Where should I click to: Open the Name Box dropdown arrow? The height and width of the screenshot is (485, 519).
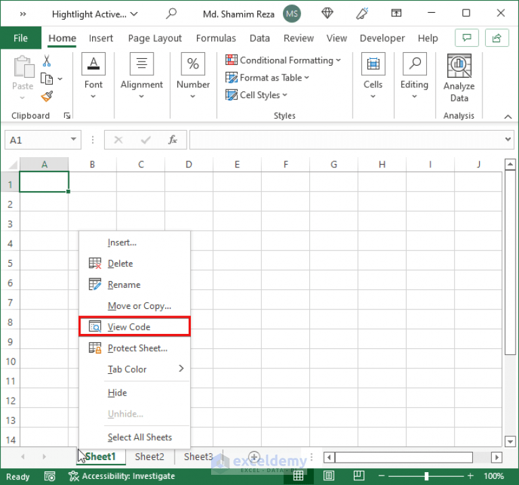74,140
